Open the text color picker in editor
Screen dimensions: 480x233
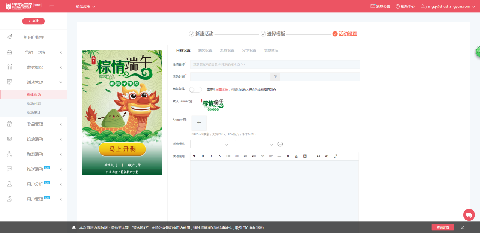coord(297,156)
